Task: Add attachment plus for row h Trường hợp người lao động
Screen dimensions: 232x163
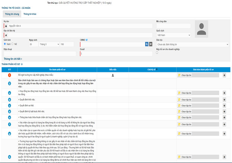Action: [224, 157]
